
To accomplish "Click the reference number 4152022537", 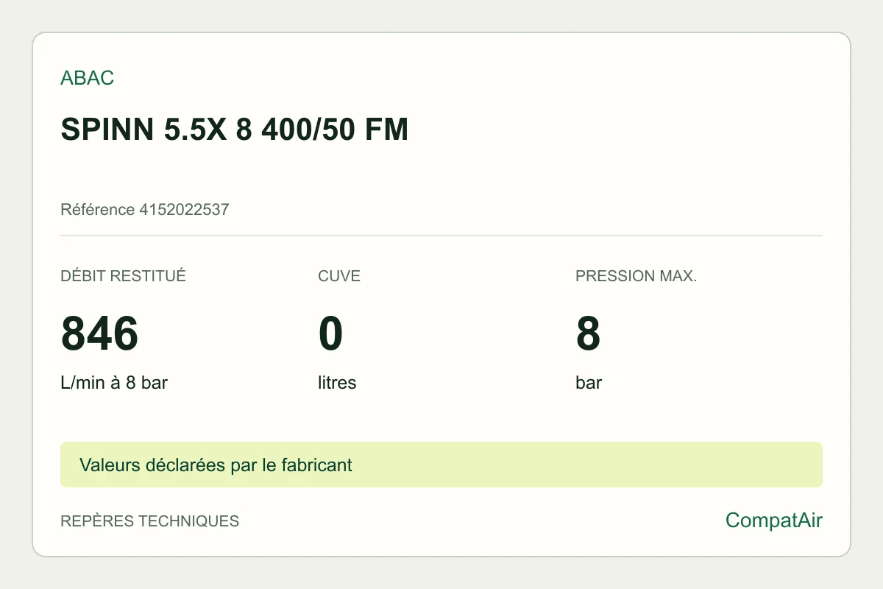I will (x=184, y=210).
